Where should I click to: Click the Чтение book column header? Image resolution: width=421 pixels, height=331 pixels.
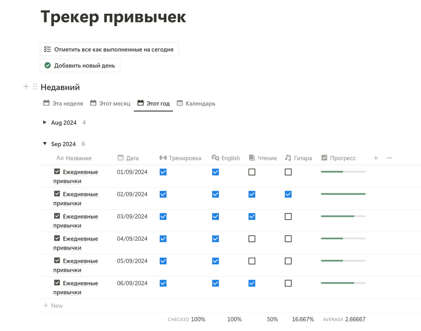(x=263, y=158)
